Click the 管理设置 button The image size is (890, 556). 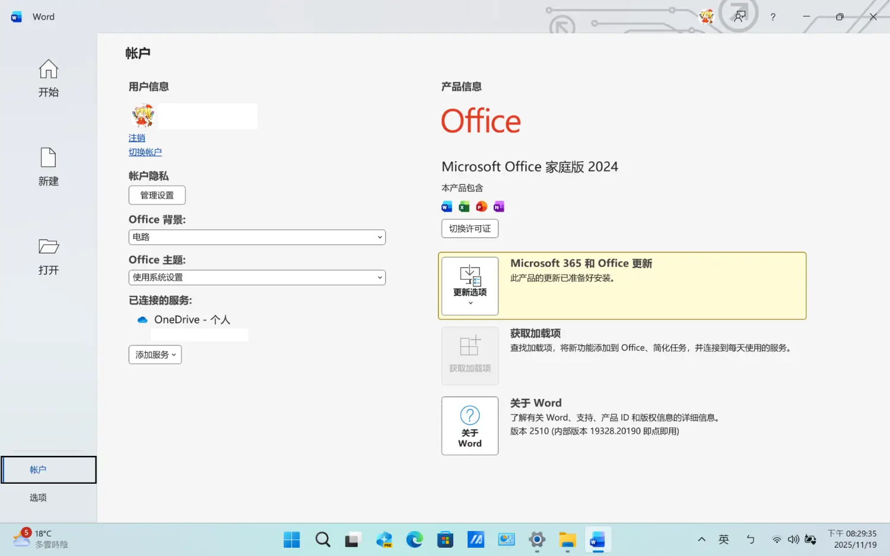pyautogui.click(x=157, y=195)
